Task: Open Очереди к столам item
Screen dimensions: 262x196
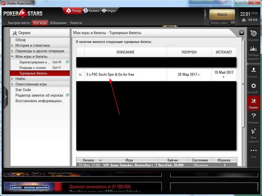Action: [40, 68]
